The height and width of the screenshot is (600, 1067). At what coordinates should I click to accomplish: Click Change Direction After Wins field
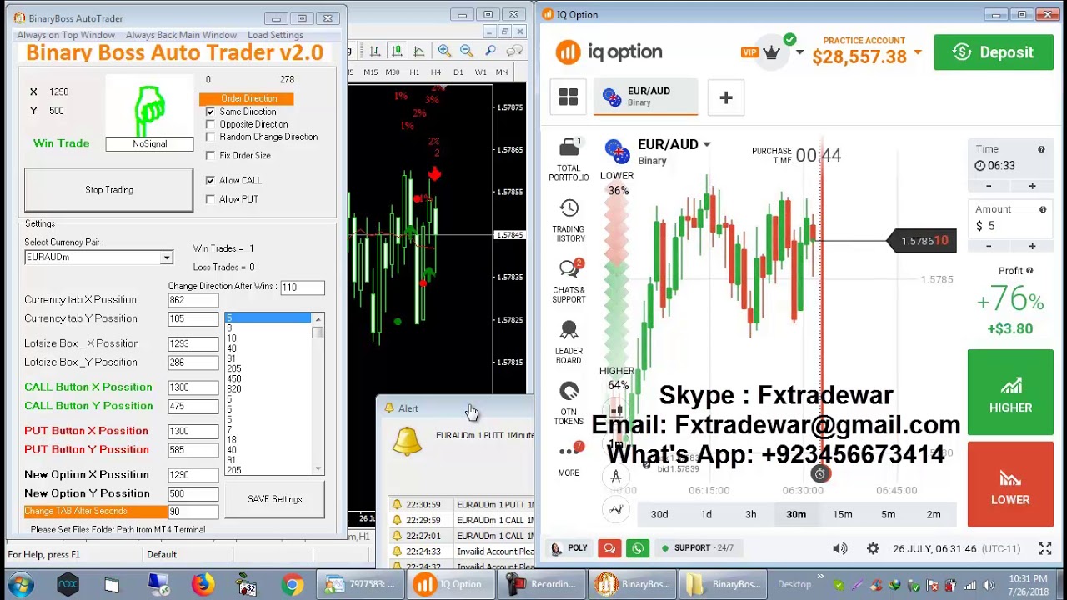coord(302,287)
